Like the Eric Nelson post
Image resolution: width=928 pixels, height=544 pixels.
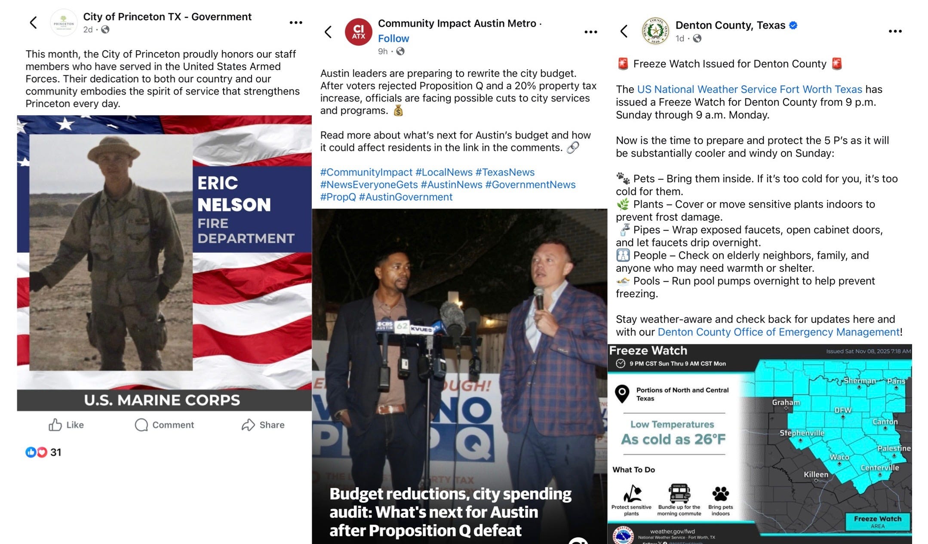[x=66, y=425]
